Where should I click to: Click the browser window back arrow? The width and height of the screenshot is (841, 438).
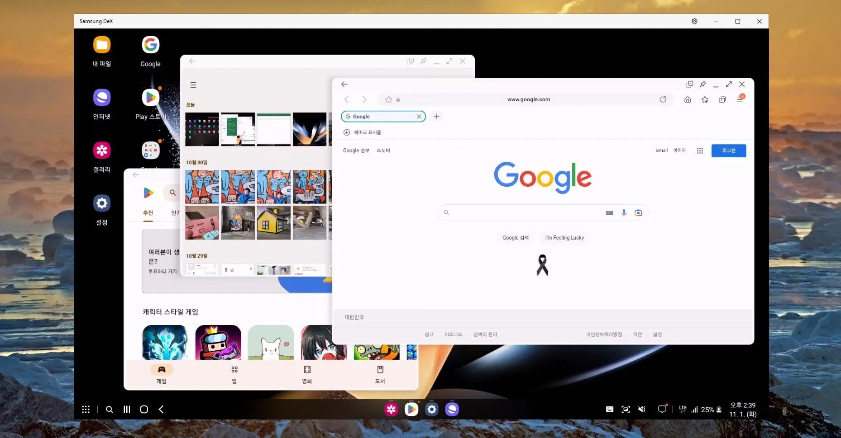point(344,85)
